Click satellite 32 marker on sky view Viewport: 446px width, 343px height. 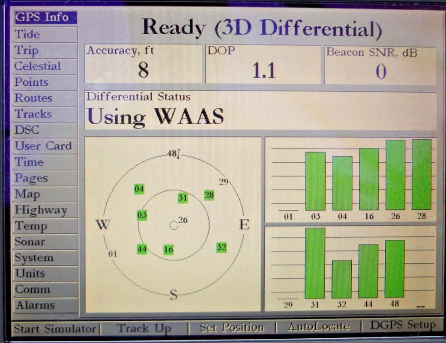point(222,247)
